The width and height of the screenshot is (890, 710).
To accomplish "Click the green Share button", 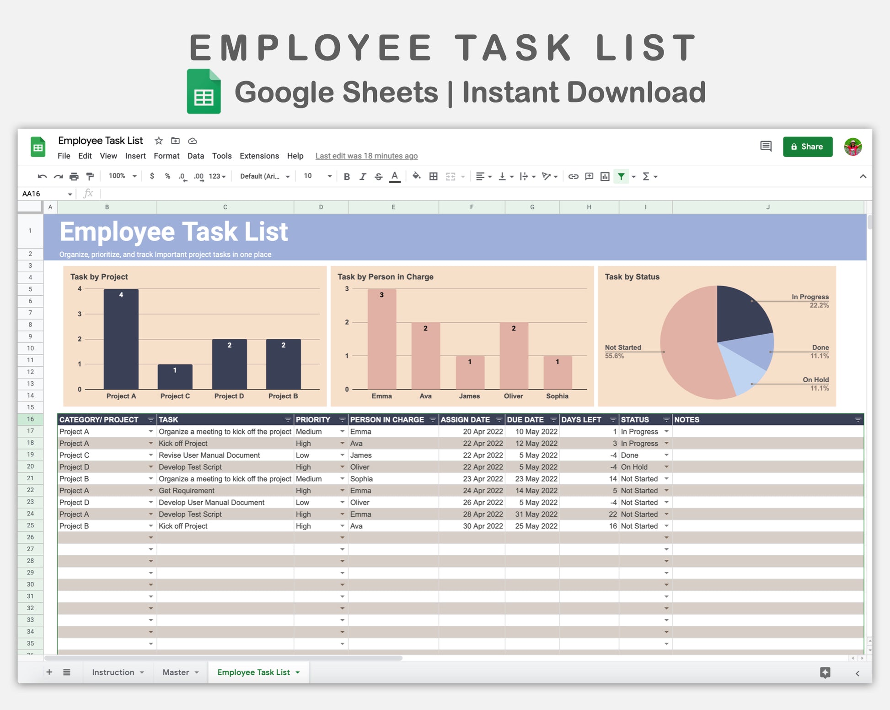I will 807,147.
